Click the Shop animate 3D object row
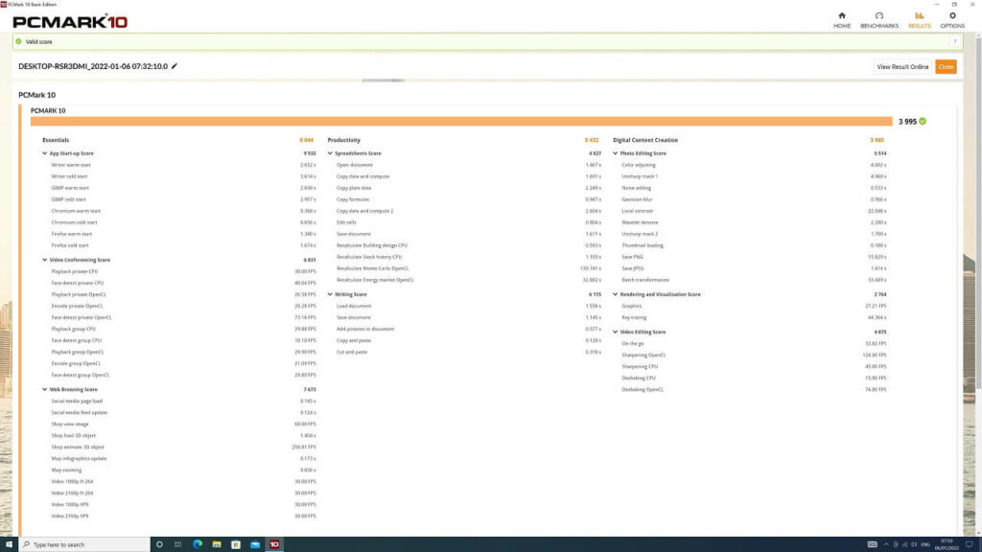Viewport: 982px width, 552px height. click(x=183, y=447)
